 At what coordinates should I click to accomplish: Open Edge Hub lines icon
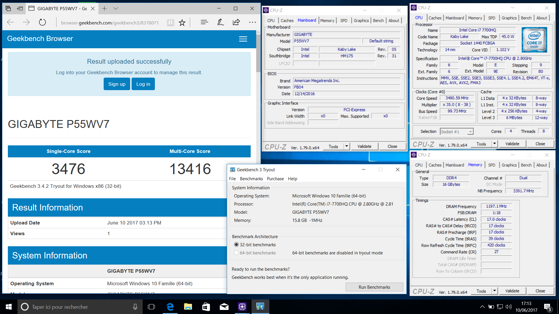tap(204, 22)
